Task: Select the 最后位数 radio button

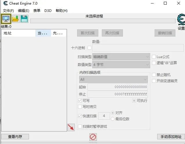Action: click(x=113, y=119)
